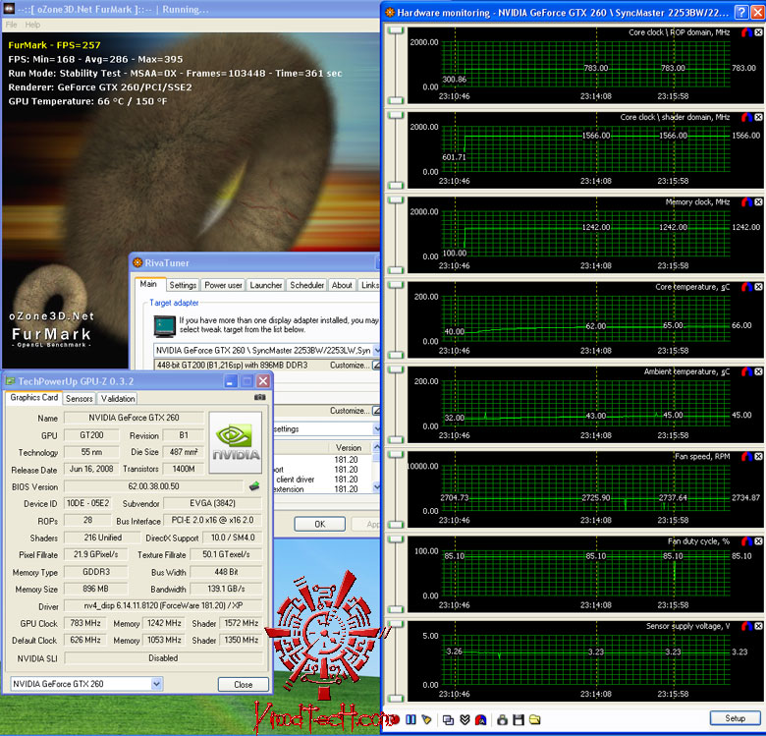This screenshot has height=736, width=766.
Task: Click the BIOS Version field 62.00.38.00.50
Action: coord(153,486)
